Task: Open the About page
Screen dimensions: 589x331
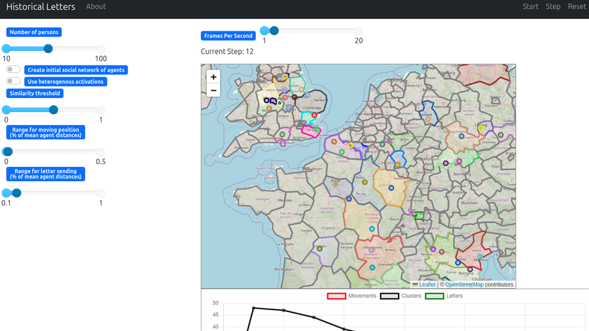Action: click(x=96, y=7)
